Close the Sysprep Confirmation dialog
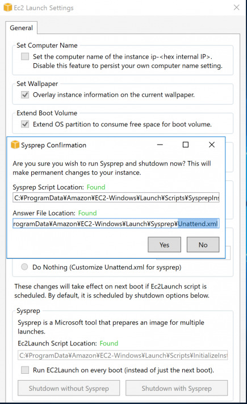 click(x=212, y=145)
